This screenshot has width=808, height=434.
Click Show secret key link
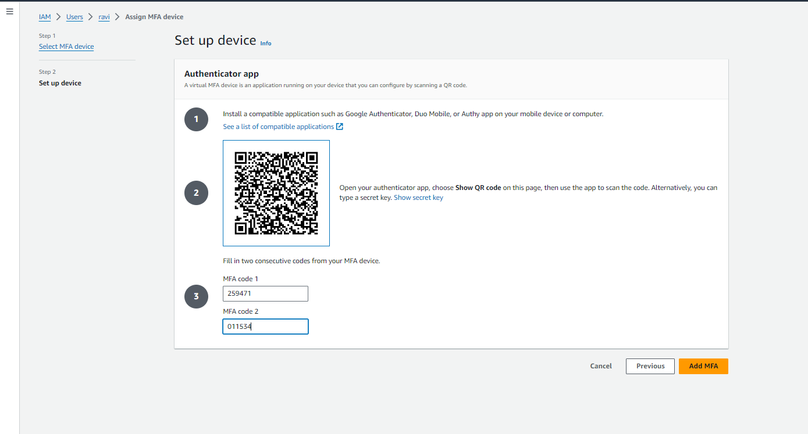tap(418, 198)
